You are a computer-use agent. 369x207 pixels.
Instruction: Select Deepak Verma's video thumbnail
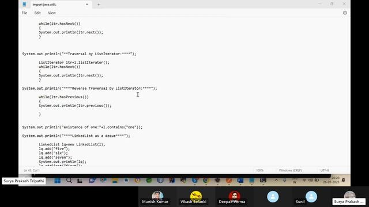pos(234,197)
